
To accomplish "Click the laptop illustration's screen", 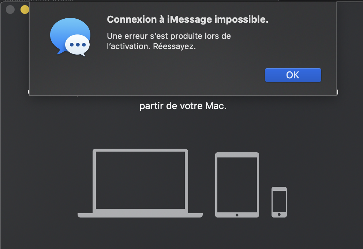I will [140, 179].
